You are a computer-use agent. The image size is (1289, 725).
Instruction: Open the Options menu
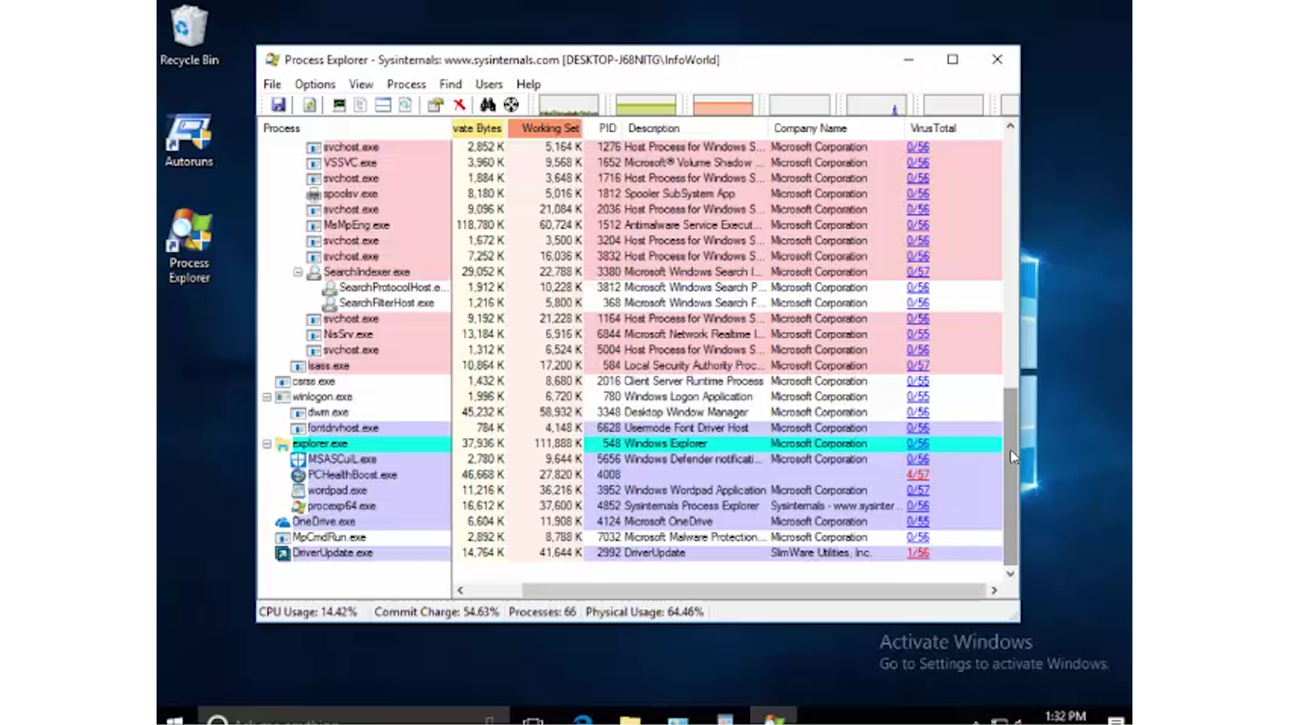[x=315, y=84]
